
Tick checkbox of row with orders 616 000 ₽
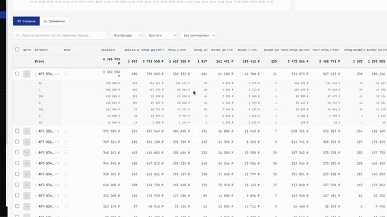click(17, 185)
